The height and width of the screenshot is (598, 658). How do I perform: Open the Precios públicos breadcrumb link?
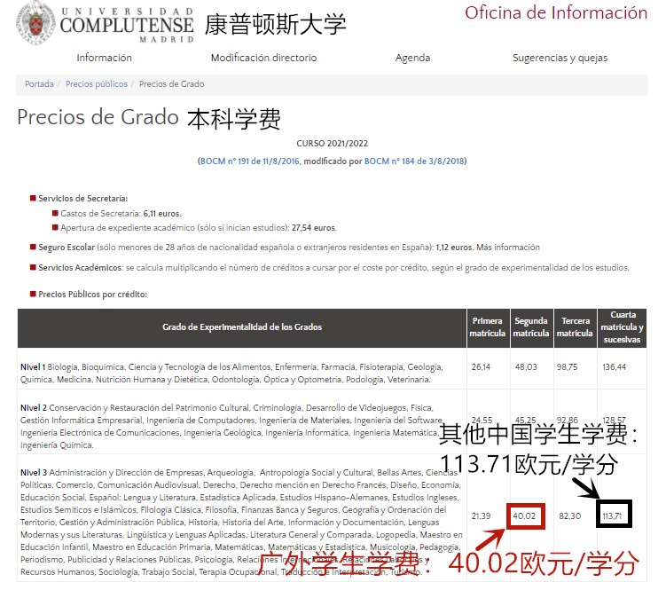click(x=97, y=84)
